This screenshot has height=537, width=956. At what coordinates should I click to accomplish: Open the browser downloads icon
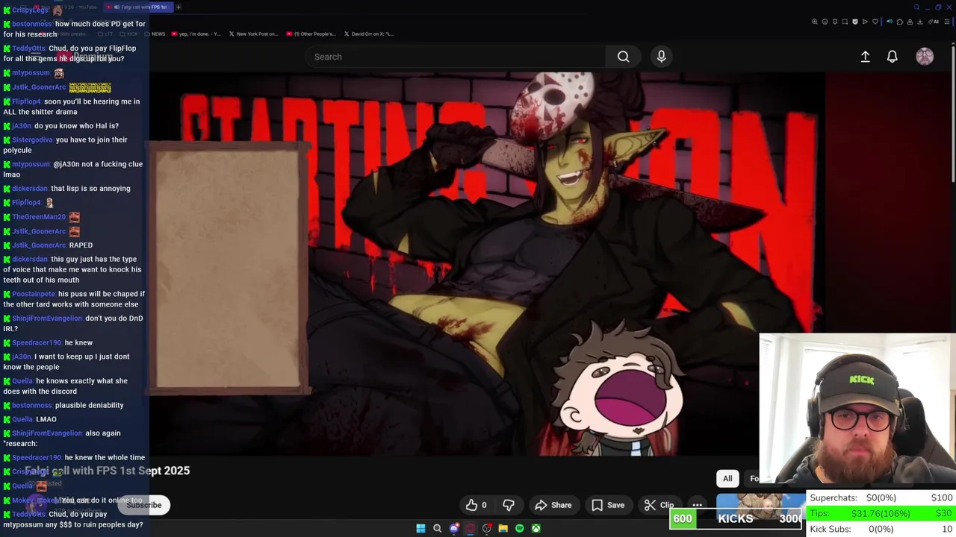tap(920, 22)
